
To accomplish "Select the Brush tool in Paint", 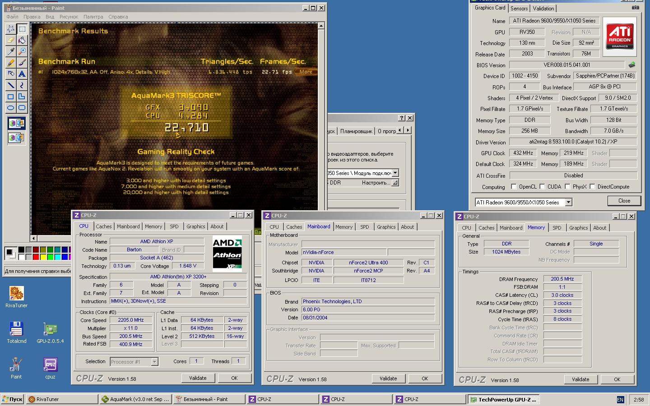I will pos(22,63).
